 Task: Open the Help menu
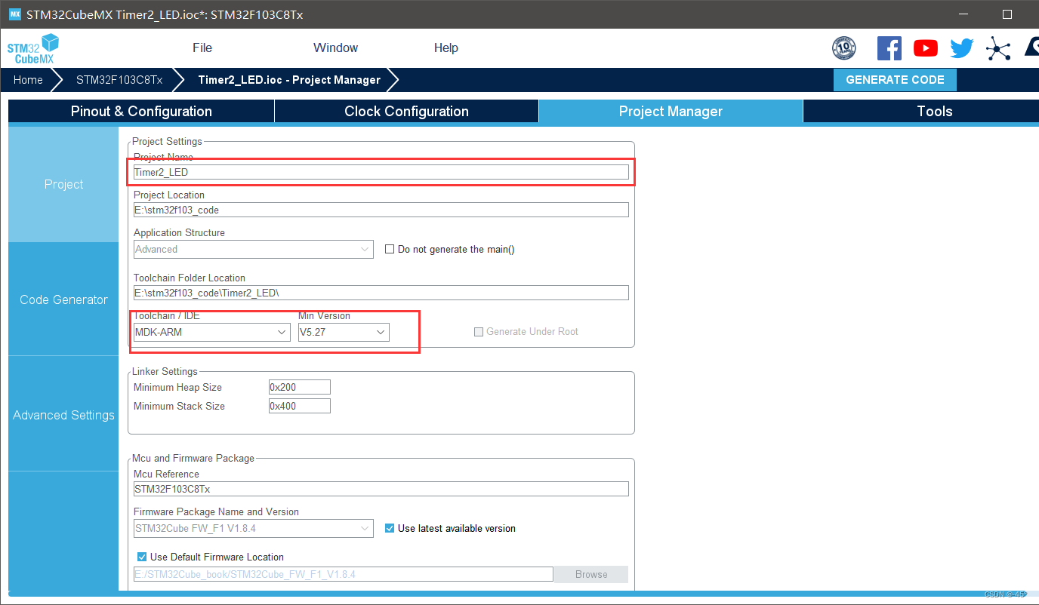[446, 48]
